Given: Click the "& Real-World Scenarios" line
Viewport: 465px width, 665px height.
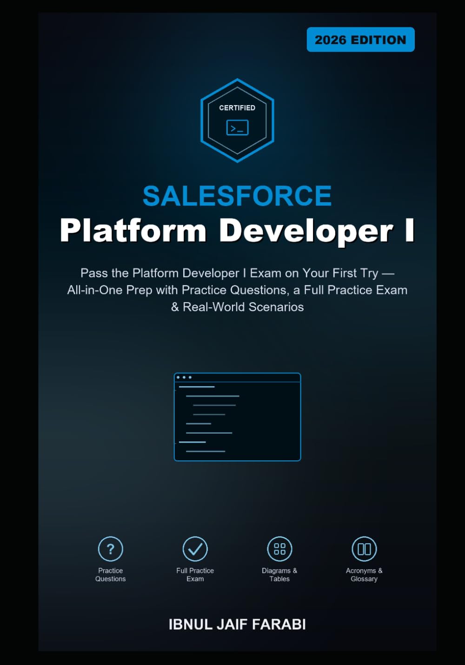Looking at the screenshot, I should coord(237,307).
